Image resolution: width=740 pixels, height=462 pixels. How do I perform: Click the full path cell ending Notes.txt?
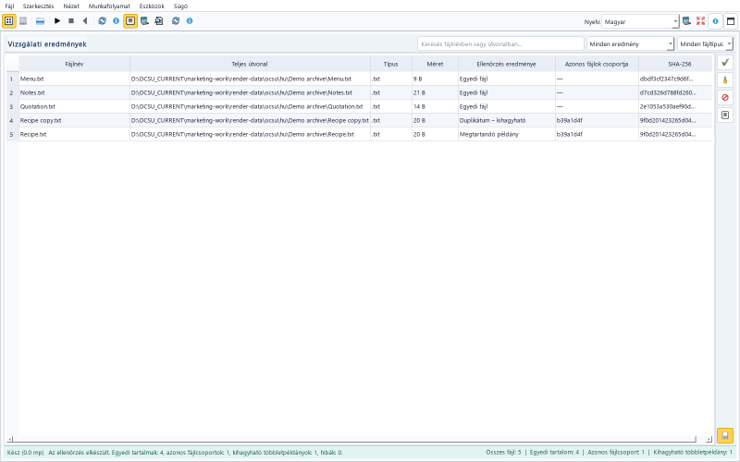[250, 92]
